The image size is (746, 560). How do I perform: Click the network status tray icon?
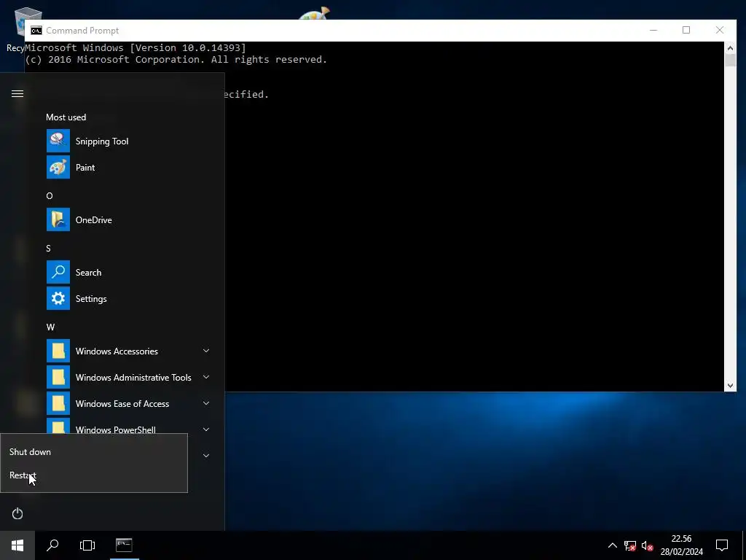click(x=630, y=545)
